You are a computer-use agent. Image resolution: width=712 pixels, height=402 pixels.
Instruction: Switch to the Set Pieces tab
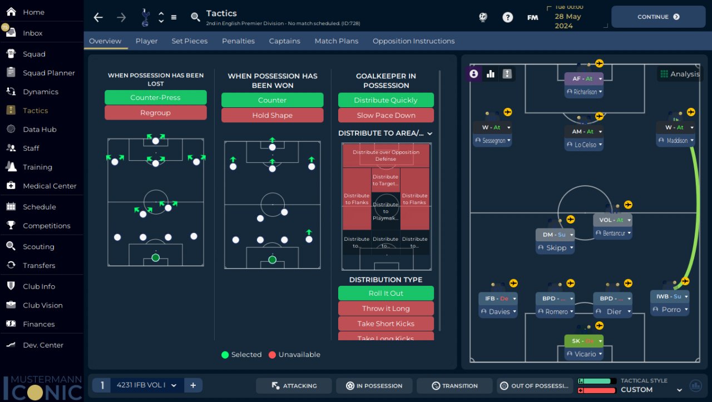click(190, 41)
